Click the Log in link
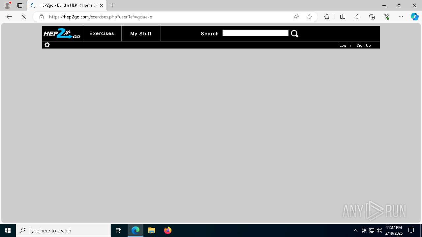Screen dimensions: 422x237 pyautogui.click(x=345, y=45)
